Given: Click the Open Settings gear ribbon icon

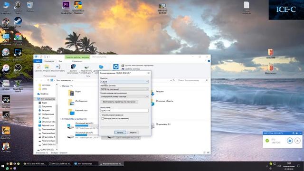Looking at the screenshot, I should point(116,66).
